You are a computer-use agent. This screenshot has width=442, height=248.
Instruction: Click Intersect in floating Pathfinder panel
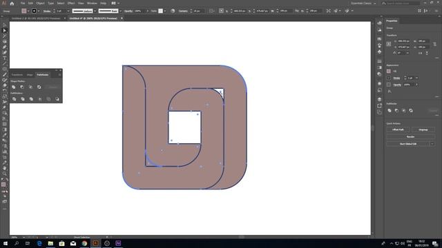pyautogui.click(x=30, y=87)
